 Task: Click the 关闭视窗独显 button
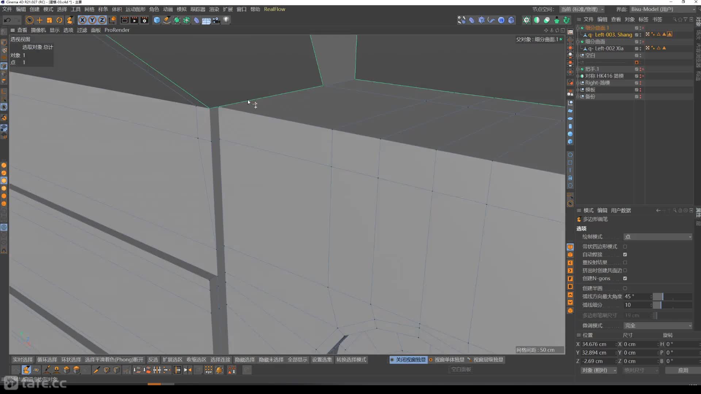408,360
